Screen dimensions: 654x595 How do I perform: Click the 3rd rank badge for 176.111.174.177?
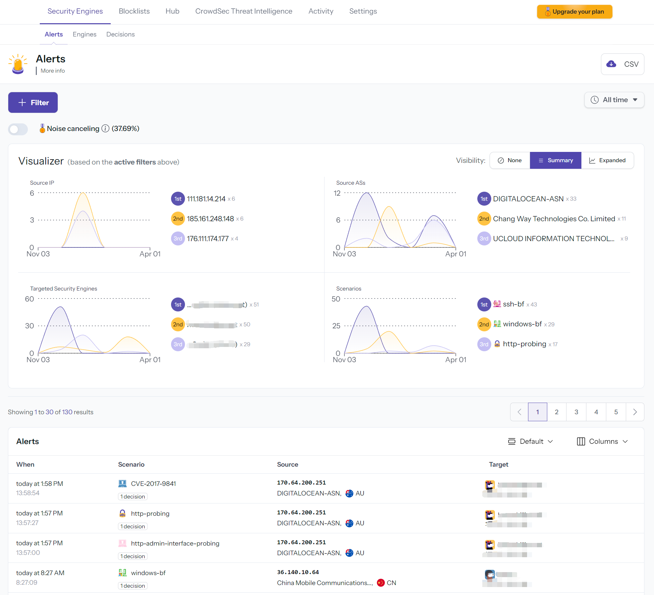coord(178,238)
